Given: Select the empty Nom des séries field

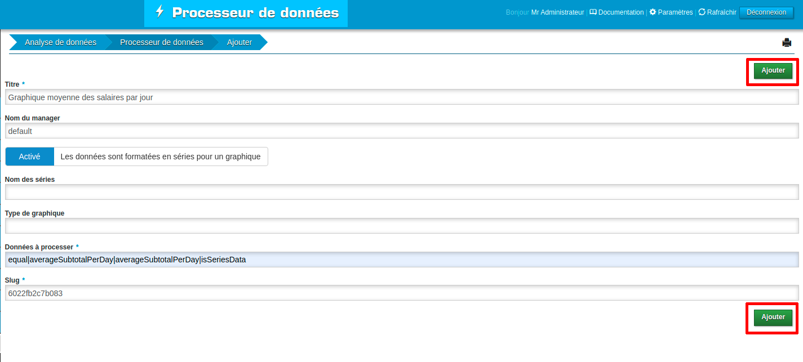Looking at the screenshot, I should [x=401, y=193].
